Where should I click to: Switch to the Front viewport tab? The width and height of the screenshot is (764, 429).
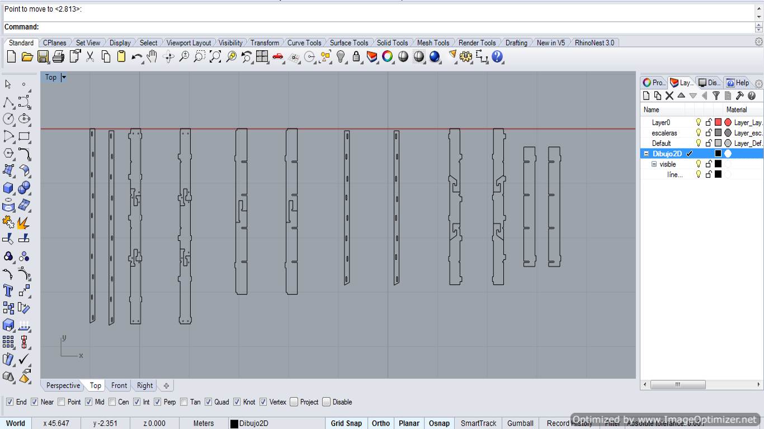(119, 385)
